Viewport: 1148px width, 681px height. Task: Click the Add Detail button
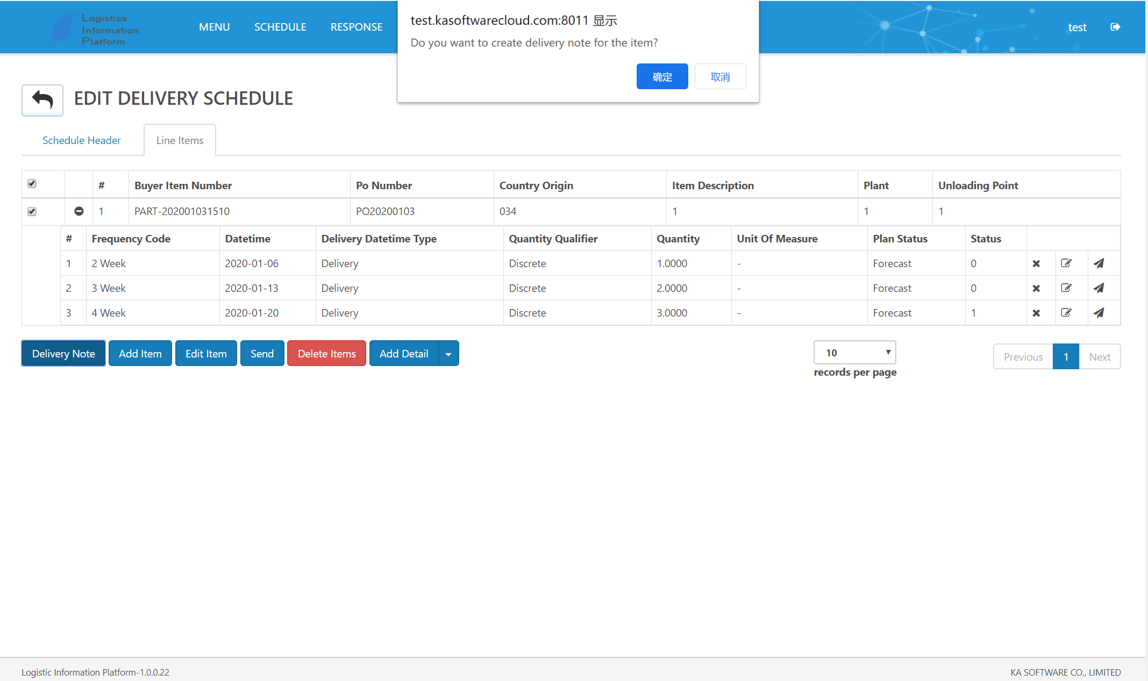pyautogui.click(x=404, y=354)
